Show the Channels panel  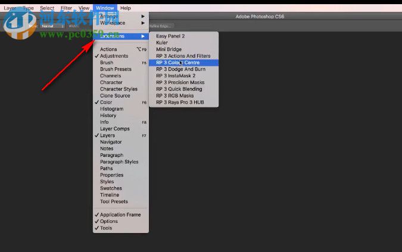tap(121, 76)
